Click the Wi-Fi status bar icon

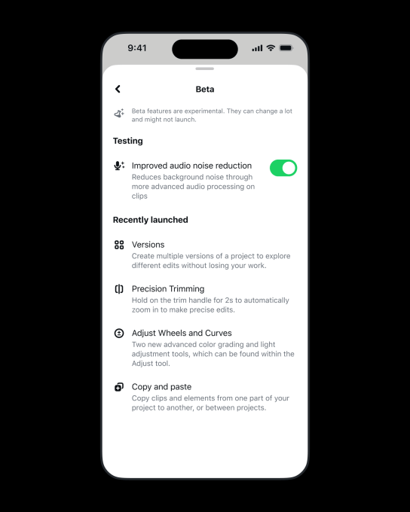(271, 48)
